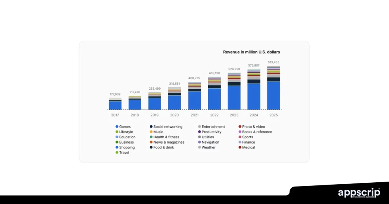Click the Revenue in million U.S. dollars title
This screenshot has height=204, width=389.
click(x=251, y=52)
